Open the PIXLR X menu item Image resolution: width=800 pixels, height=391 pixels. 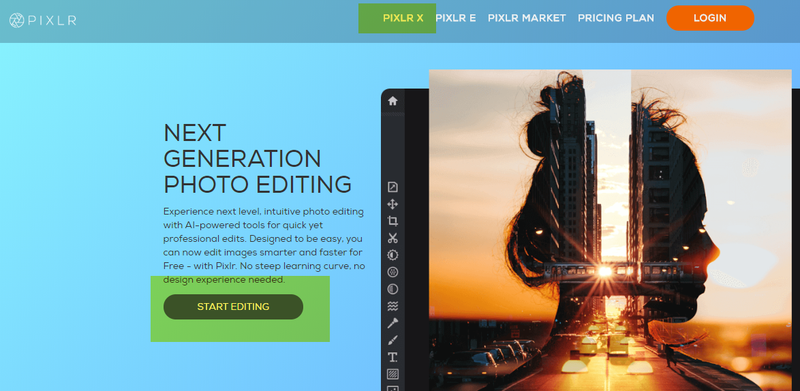pyautogui.click(x=403, y=18)
